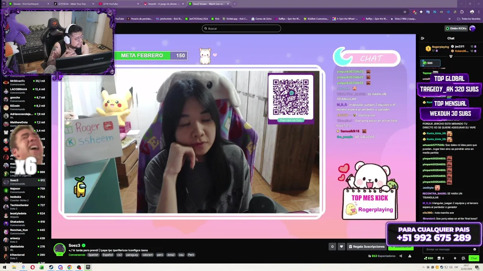The image size is (483, 271).
Task: Open the TechiesSenior channel in the sidebar
Action: [x=25, y=207]
